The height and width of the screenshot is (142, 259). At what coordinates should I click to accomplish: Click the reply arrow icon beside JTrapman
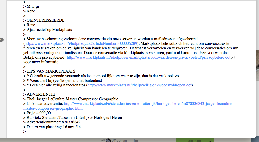click(103, 140)
